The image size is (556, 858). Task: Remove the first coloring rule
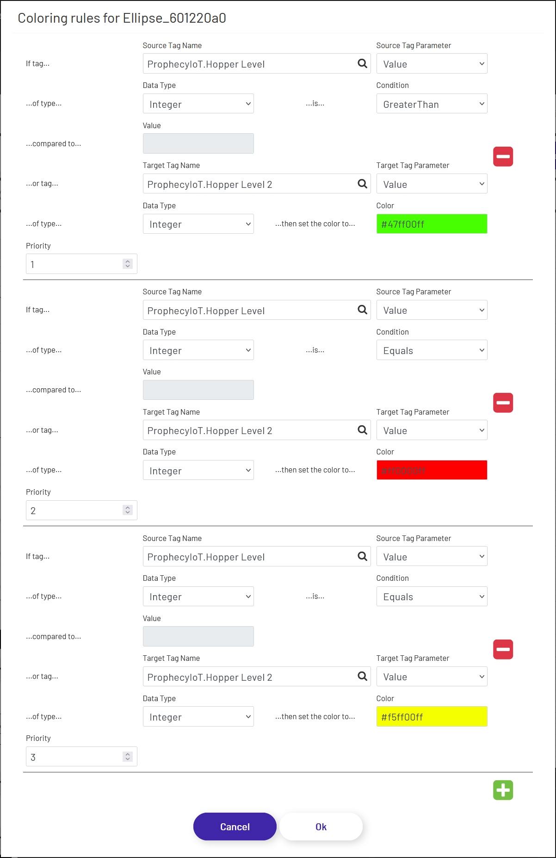coord(503,156)
